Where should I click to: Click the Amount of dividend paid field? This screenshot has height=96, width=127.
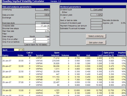coord(97,23)
